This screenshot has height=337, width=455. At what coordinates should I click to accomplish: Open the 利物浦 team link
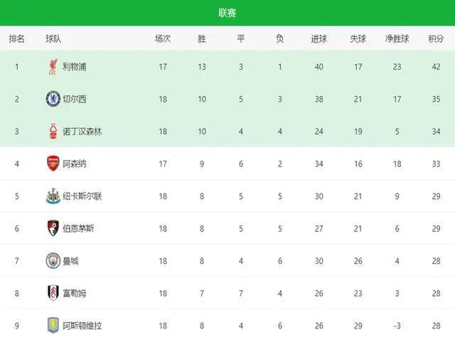click(x=74, y=67)
